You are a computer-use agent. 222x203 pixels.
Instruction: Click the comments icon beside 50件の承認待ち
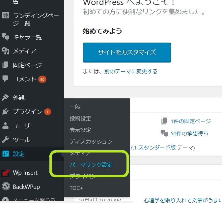(164, 133)
